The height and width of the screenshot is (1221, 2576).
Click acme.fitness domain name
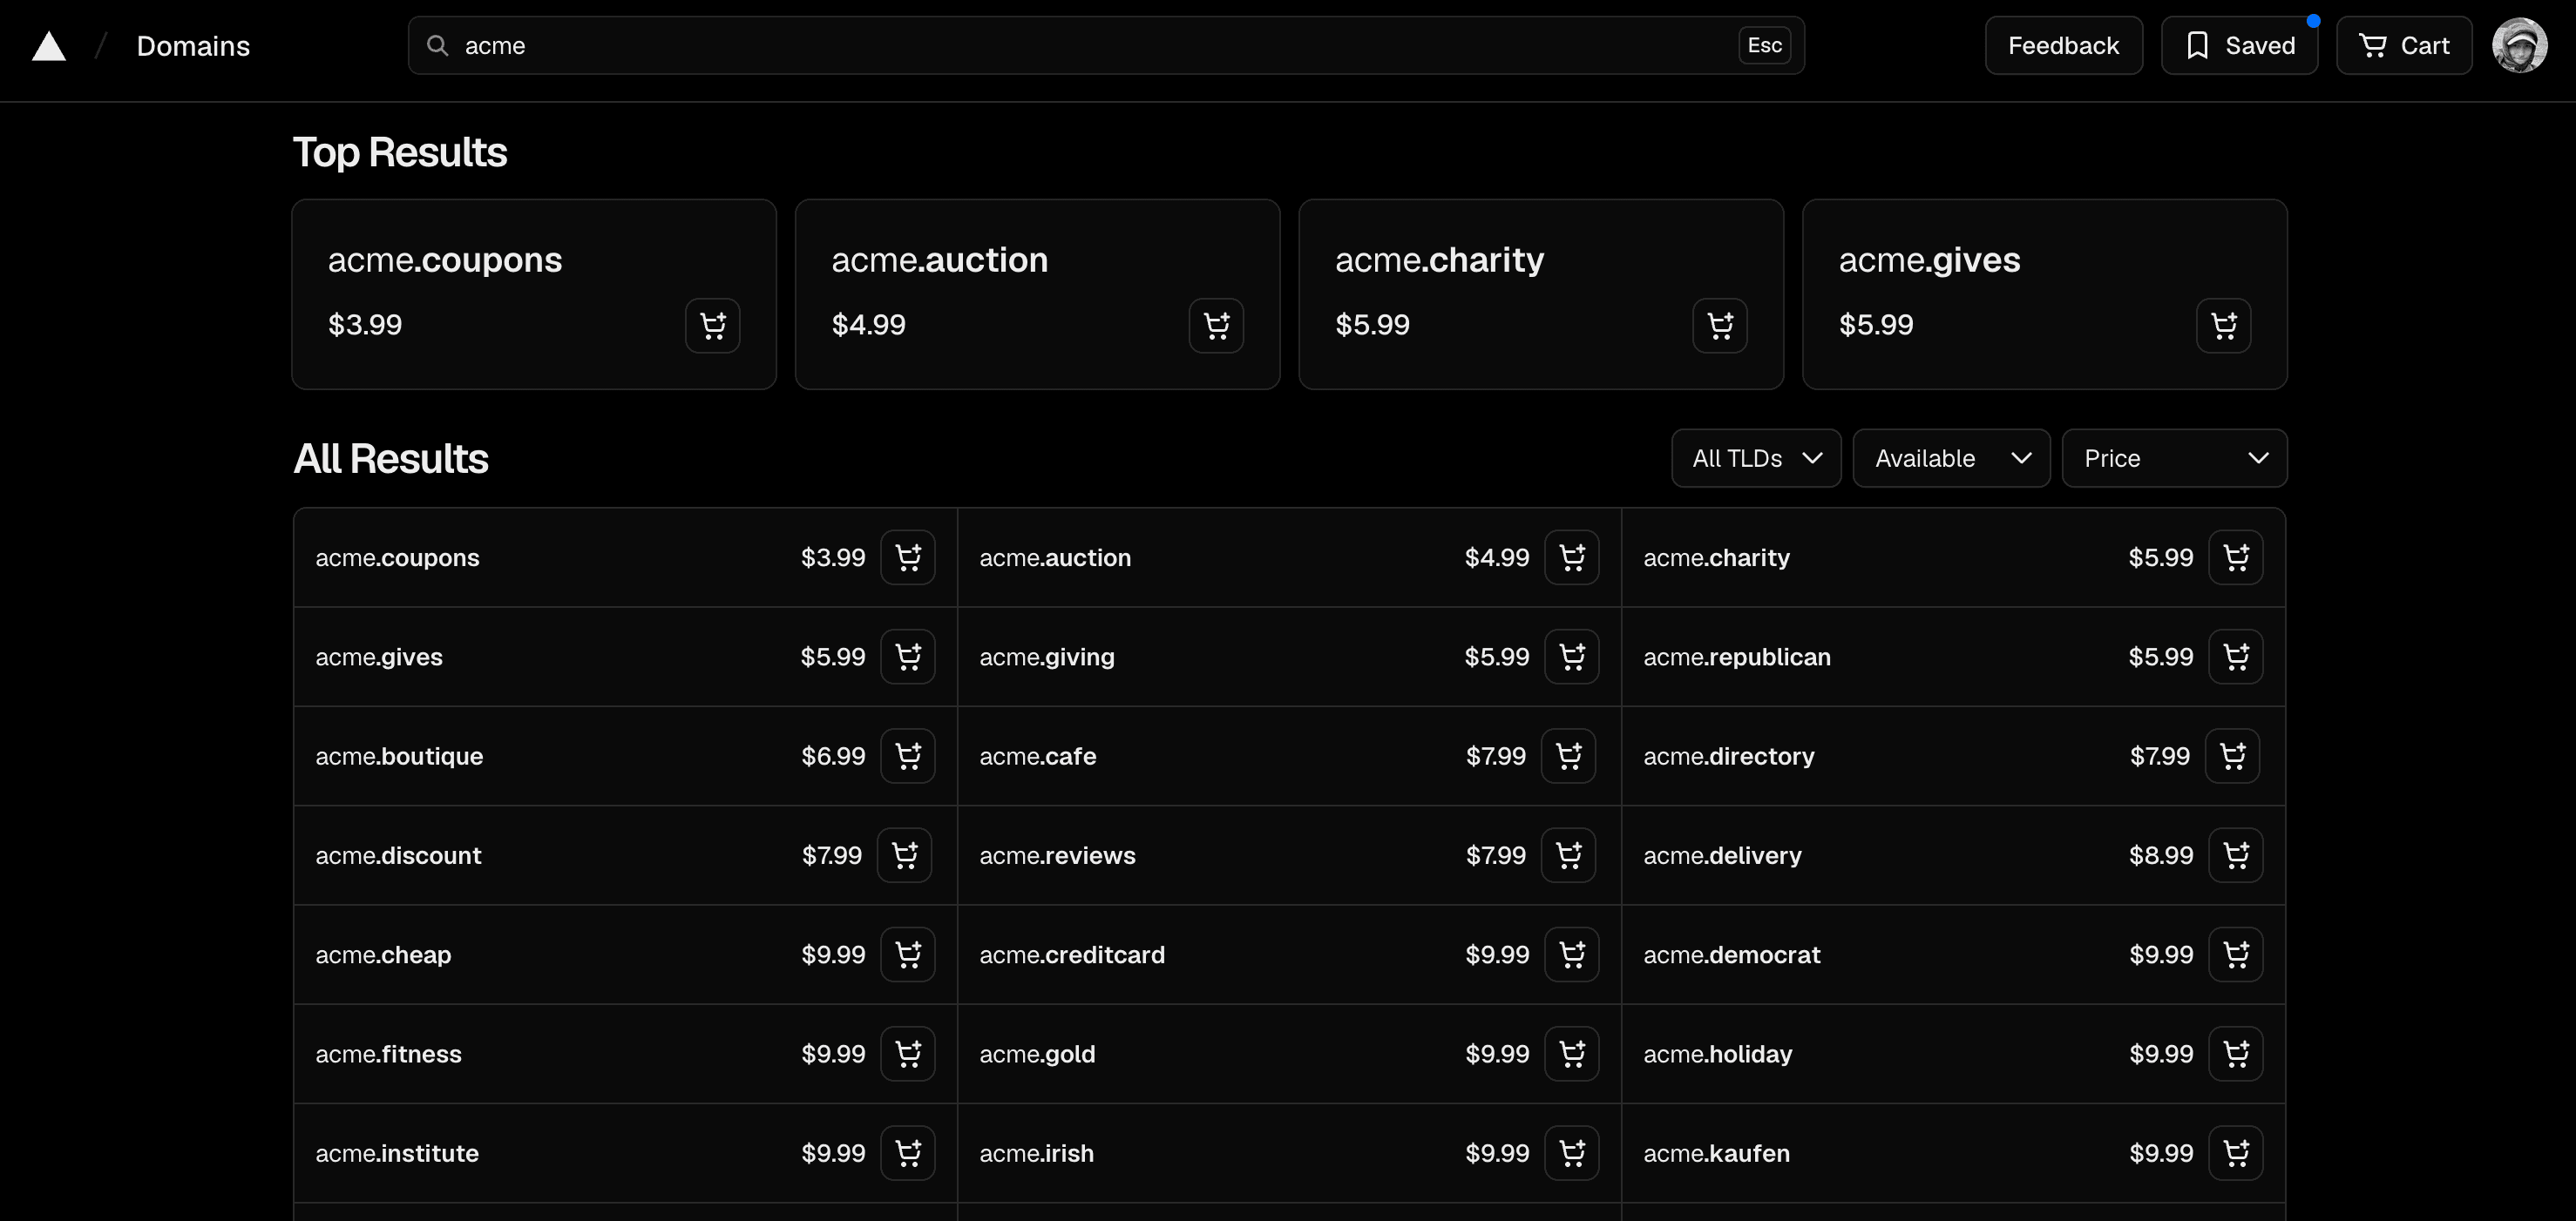tap(388, 1054)
